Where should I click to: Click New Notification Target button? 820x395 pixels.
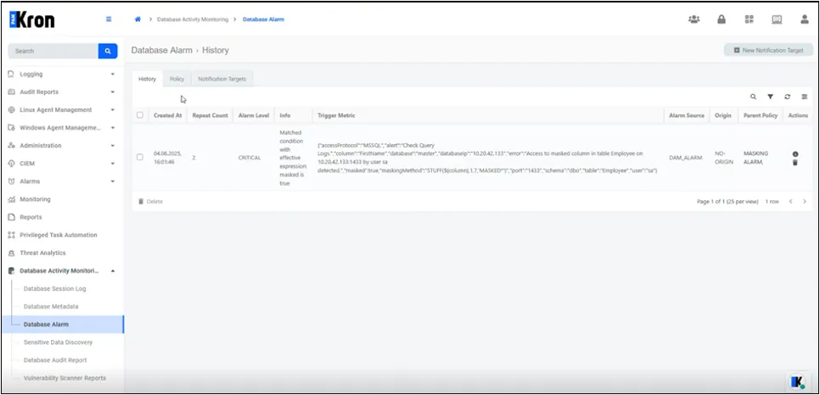tap(768, 50)
